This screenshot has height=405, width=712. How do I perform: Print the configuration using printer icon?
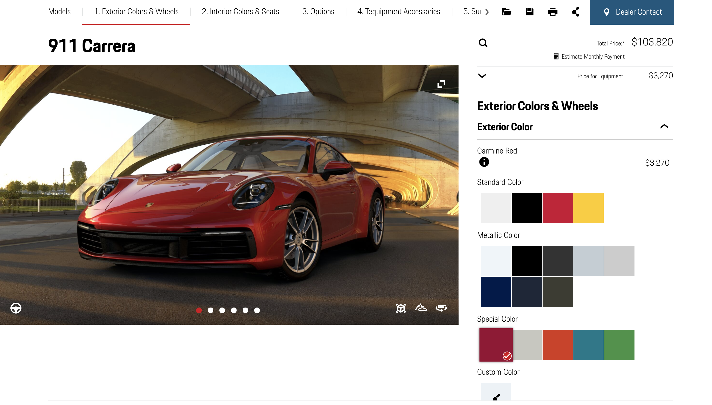pos(552,12)
